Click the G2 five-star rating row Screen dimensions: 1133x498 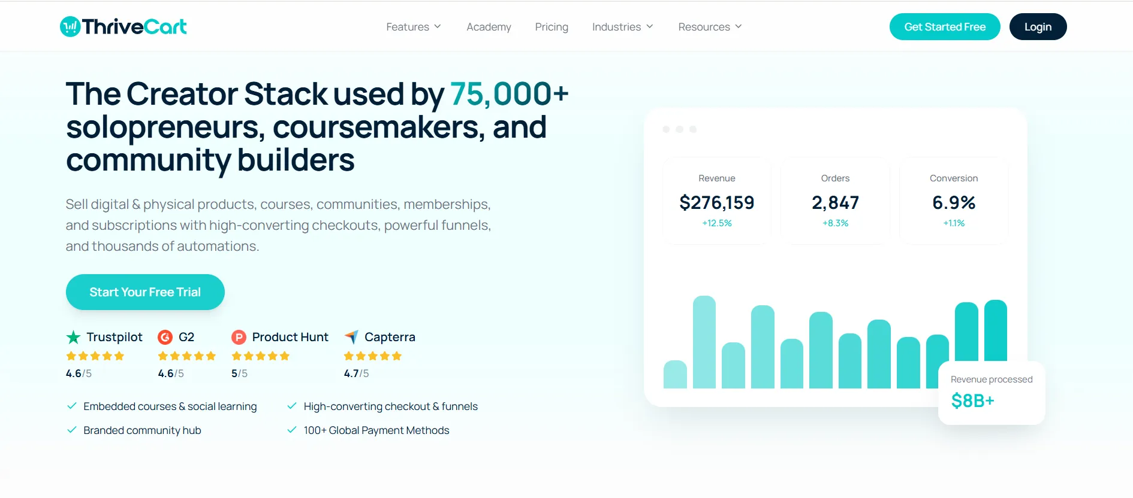pos(186,356)
